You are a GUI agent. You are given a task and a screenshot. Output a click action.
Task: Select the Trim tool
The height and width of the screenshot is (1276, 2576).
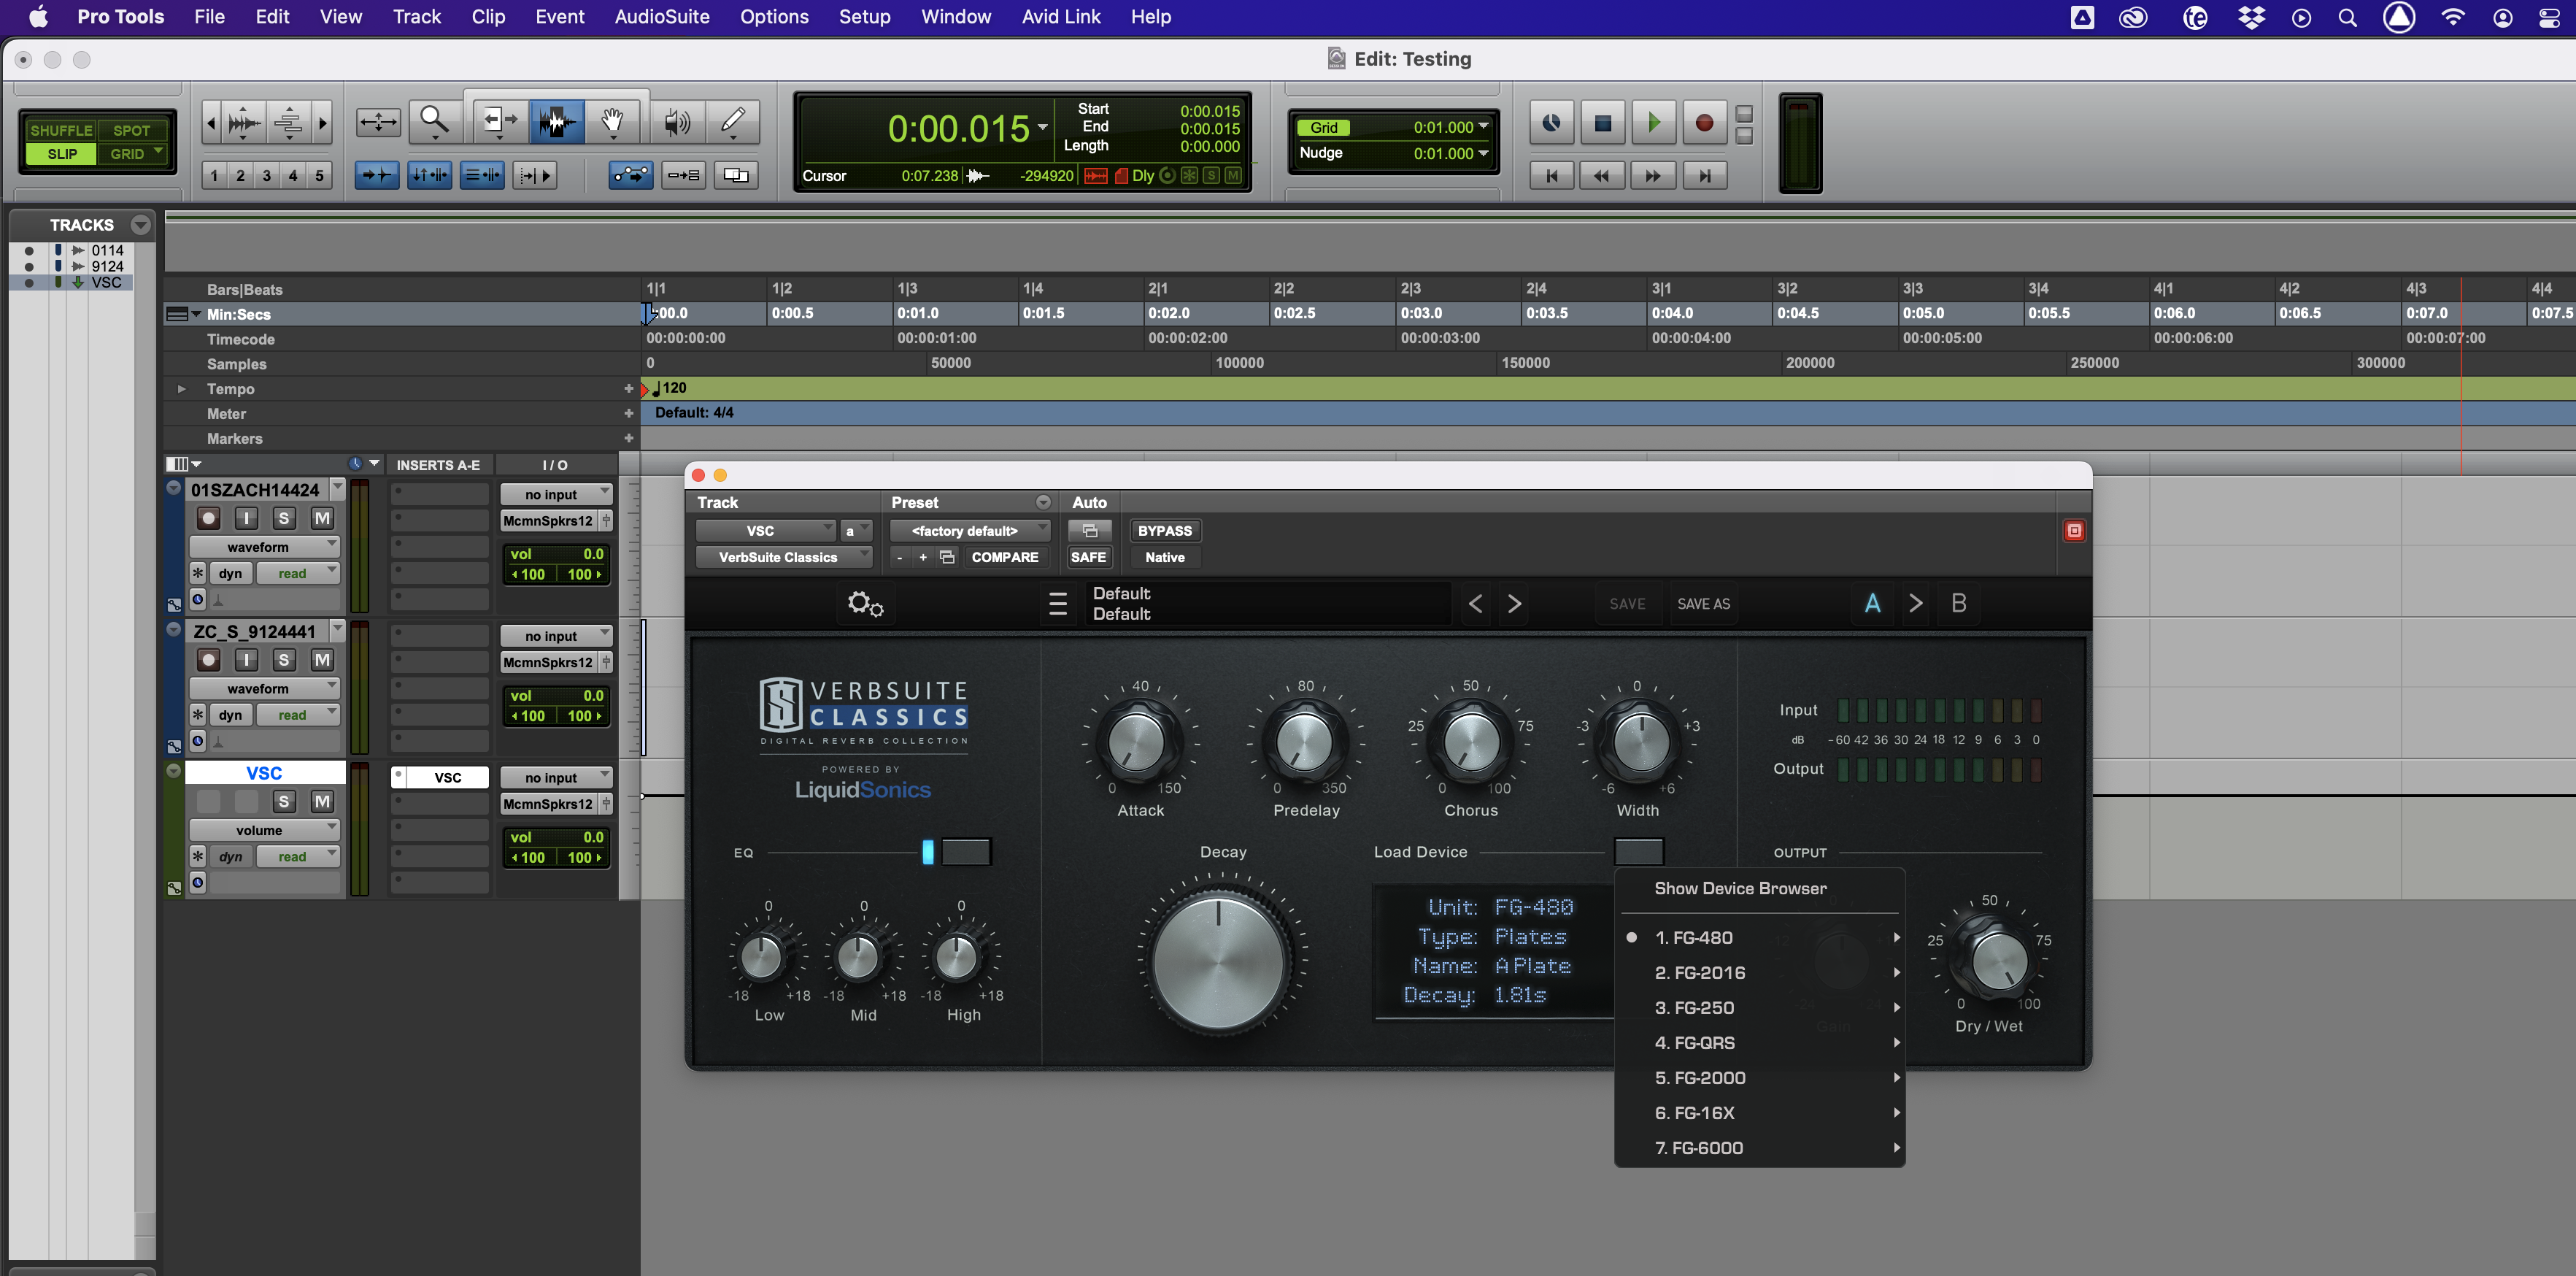click(x=500, y=123)
